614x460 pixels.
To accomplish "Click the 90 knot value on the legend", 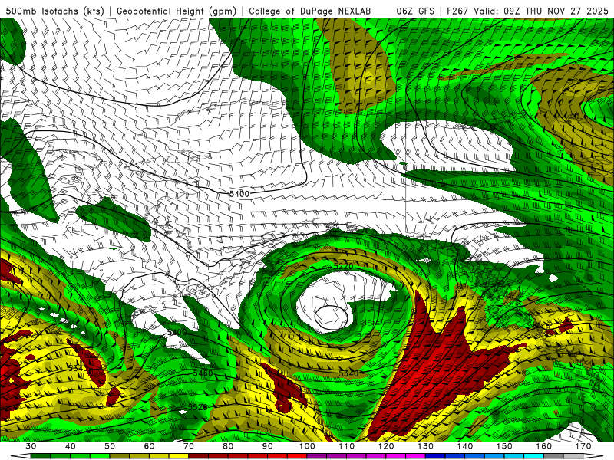I will coord(268,446).
